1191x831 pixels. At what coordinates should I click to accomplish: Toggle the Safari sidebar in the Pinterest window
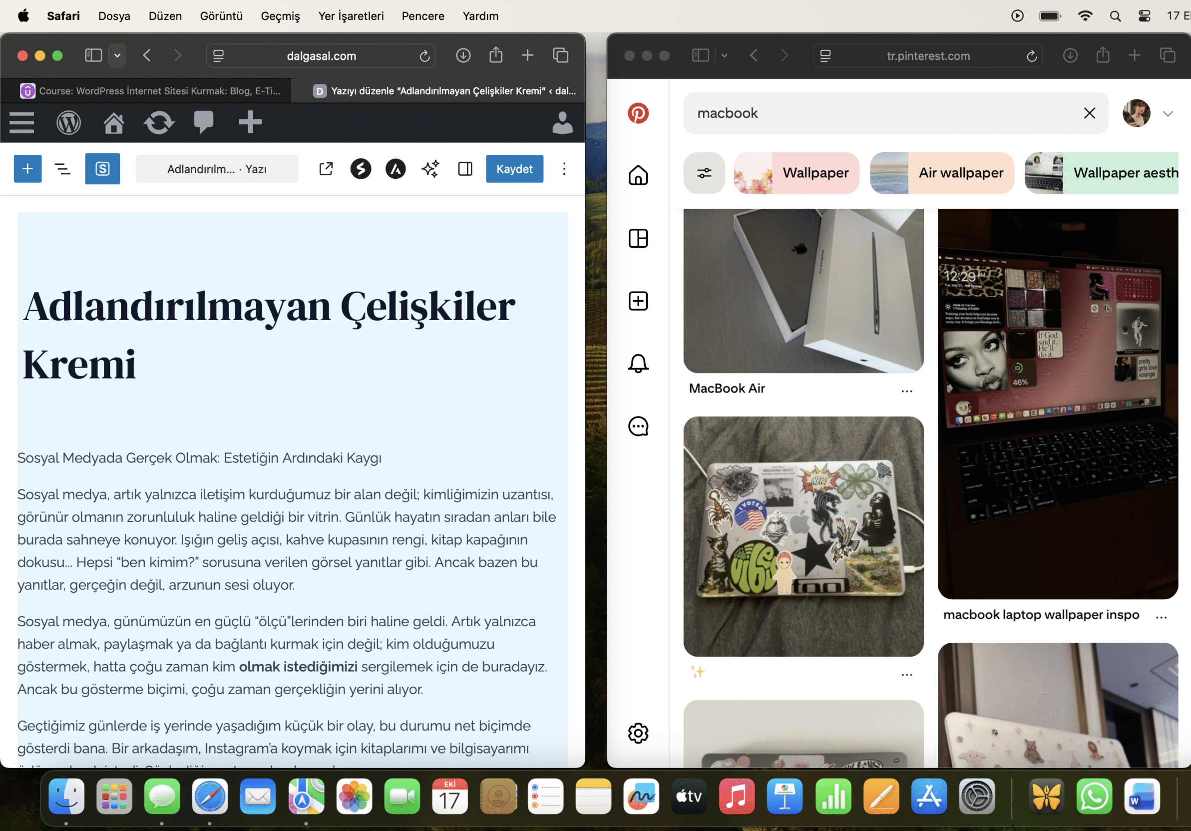pyautogui.click(x=700, y=55)
